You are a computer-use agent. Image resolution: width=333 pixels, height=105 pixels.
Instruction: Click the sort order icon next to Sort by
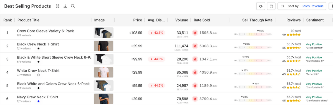282,6
